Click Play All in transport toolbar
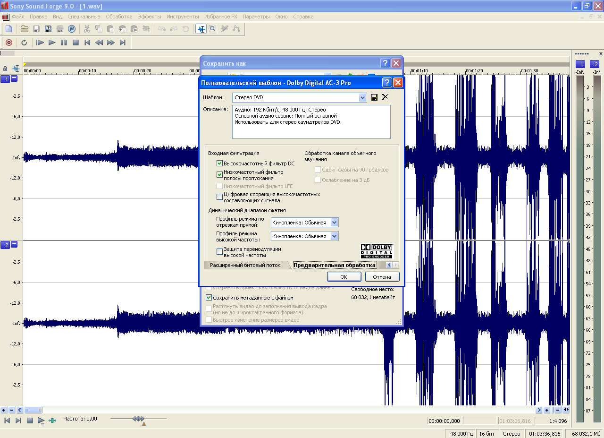 (40, 43)
